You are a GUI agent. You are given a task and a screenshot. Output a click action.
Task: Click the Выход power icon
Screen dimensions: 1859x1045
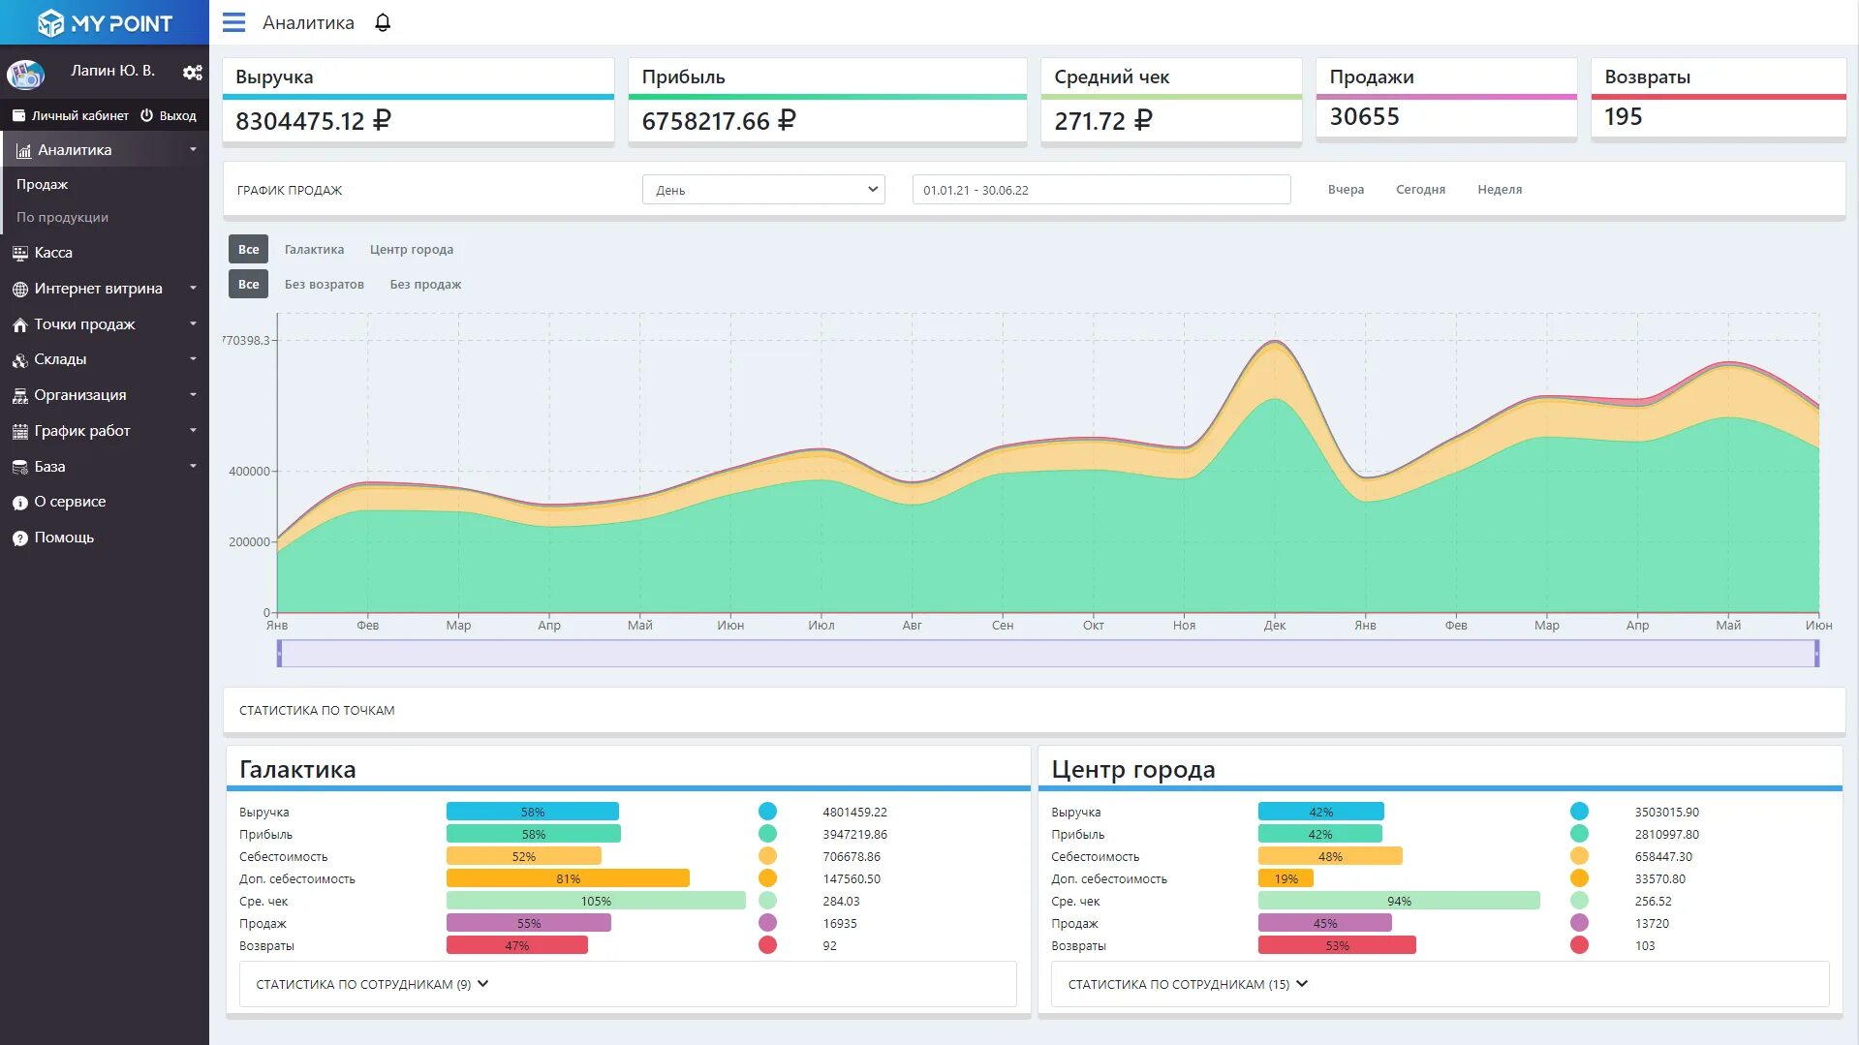coord(146,115)
